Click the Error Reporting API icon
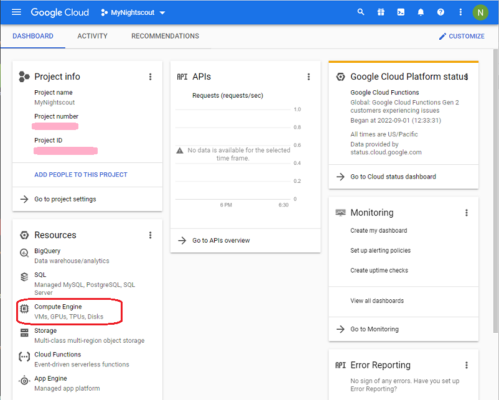This screenshot has height=400, width=499. (340, 365)
